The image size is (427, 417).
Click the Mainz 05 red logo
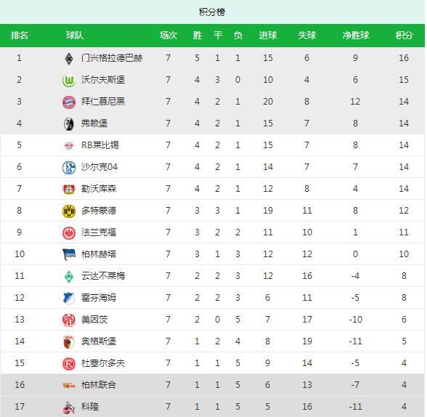(x=69, y=320)
